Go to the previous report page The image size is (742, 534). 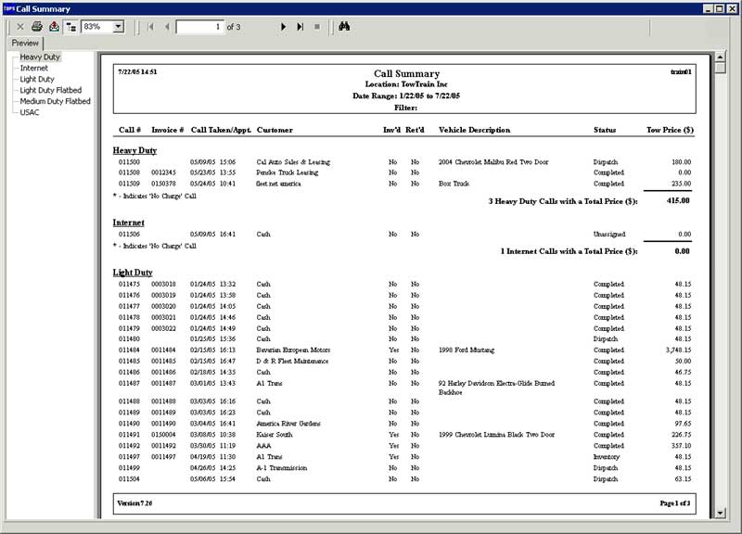coord(167,27)
